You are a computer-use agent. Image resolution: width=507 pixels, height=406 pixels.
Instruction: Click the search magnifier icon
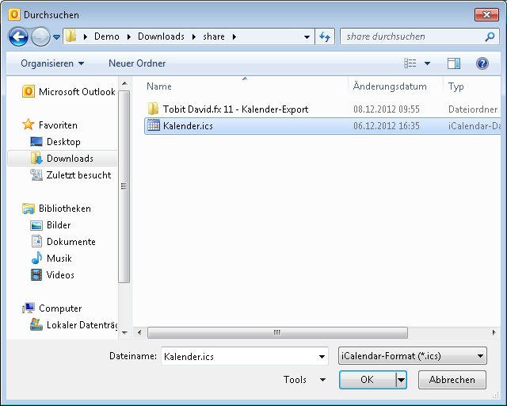click(x=490, y=36)
